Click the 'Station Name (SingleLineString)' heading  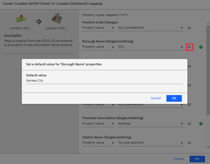107,137
